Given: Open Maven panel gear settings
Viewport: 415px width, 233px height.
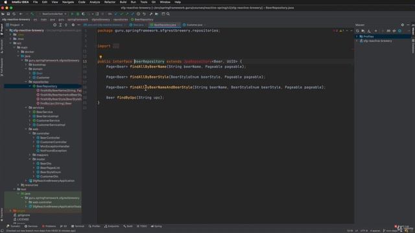Looking at the screenshot, I should (x=402, y=25).
